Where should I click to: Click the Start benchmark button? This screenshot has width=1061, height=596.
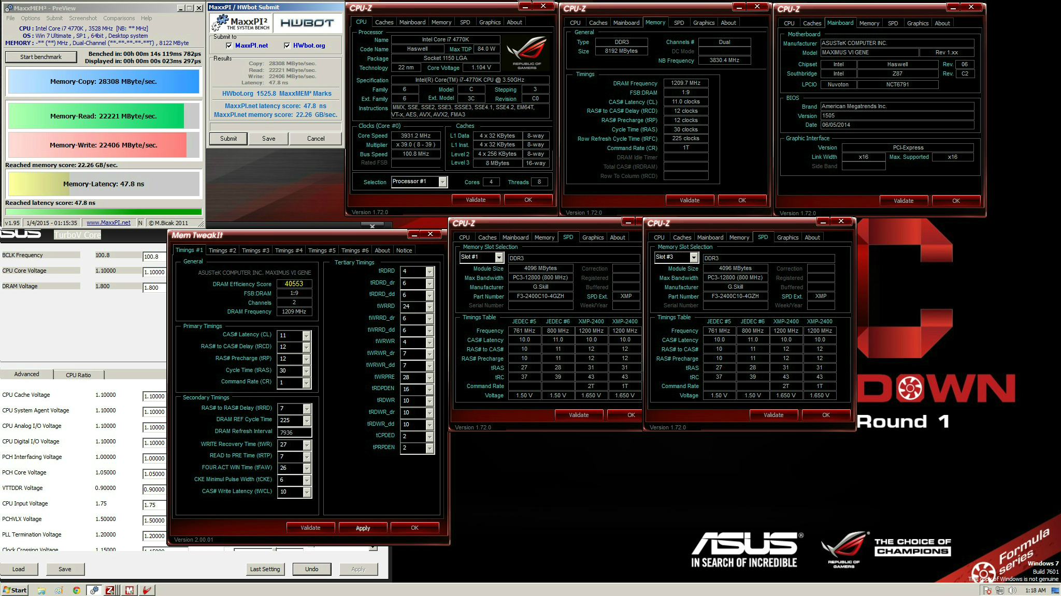(41, 57)
